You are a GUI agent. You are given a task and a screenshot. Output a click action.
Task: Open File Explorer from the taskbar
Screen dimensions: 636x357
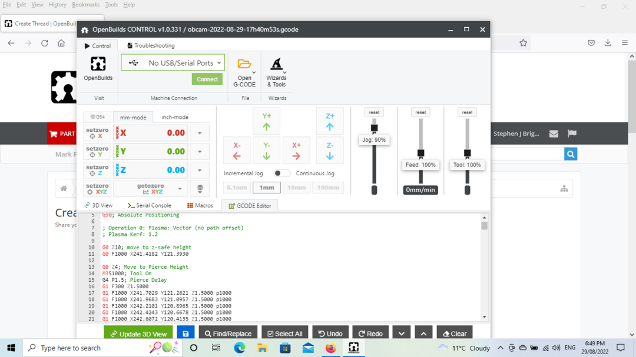click(x=262, y=348)
